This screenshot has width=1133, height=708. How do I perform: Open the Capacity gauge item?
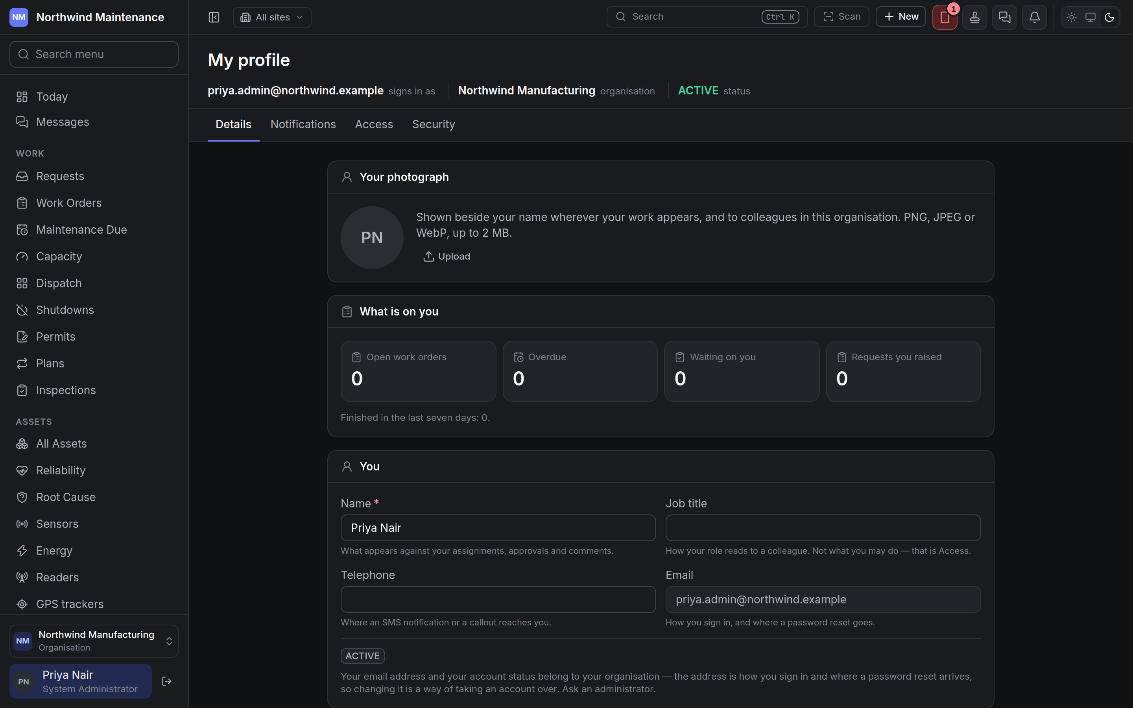coord(94,256)
